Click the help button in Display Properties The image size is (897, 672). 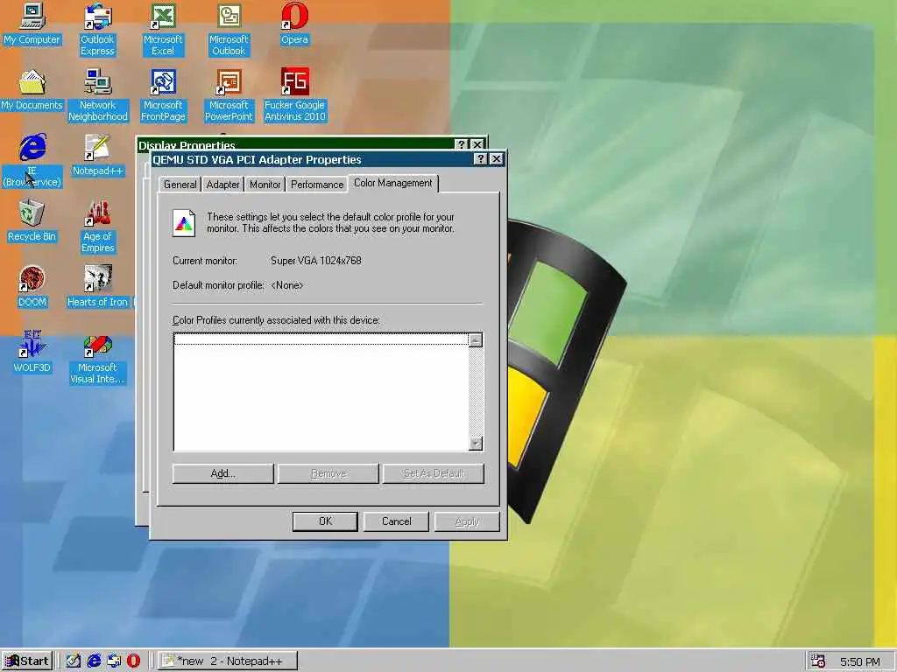click(461, 144)
